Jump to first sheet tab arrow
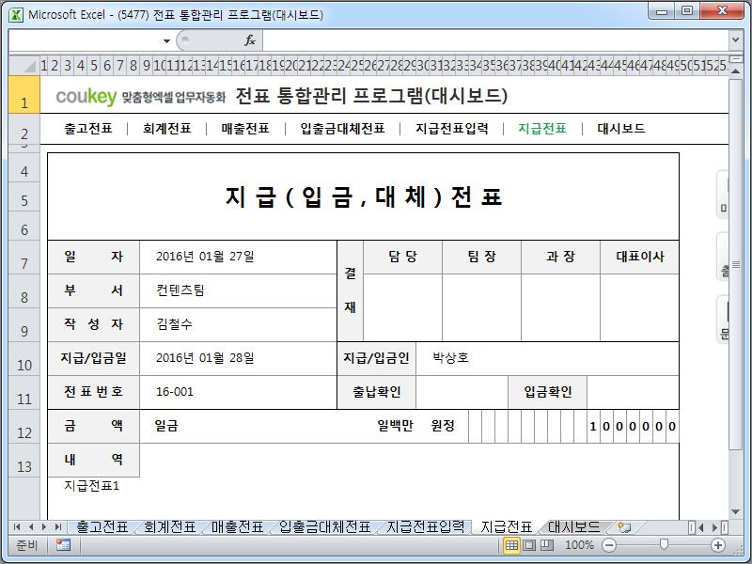Image resolution: width=752 pixels, height=564 pixels. (17, 527)
